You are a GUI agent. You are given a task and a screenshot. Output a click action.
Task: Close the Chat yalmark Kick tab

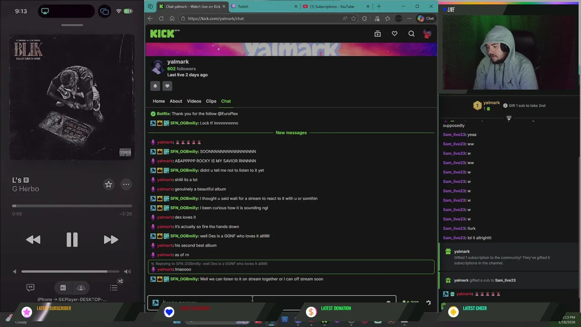point(224,6)
